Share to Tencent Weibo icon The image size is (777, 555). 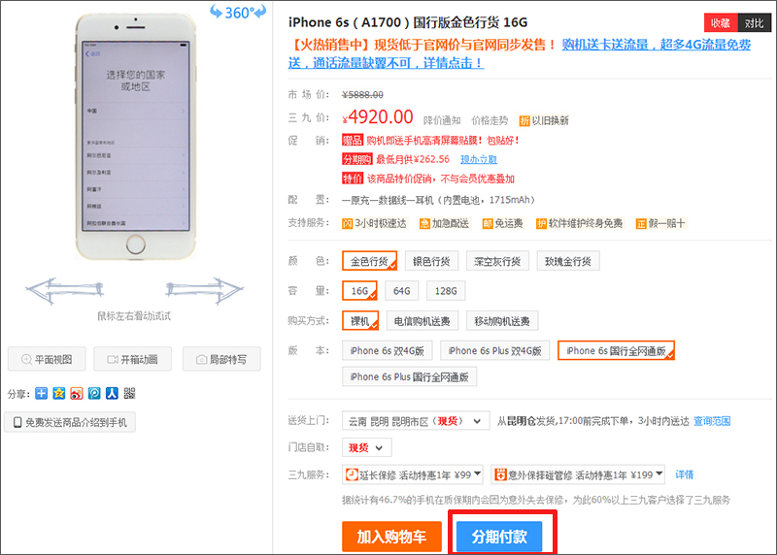tap(94, 393)
